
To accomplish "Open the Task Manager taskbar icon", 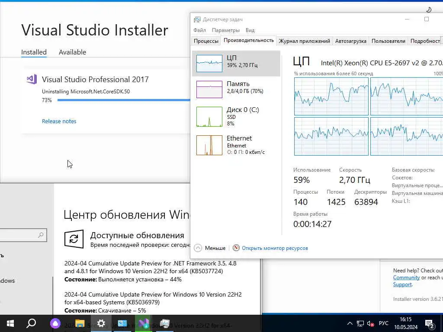I will coord(165,323).
